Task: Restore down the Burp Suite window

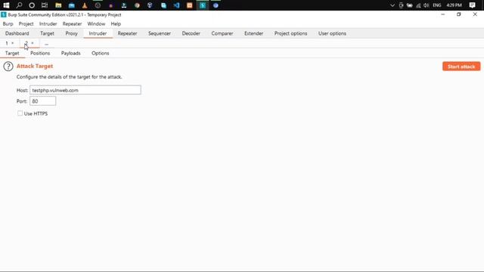Action: (459, 14)
